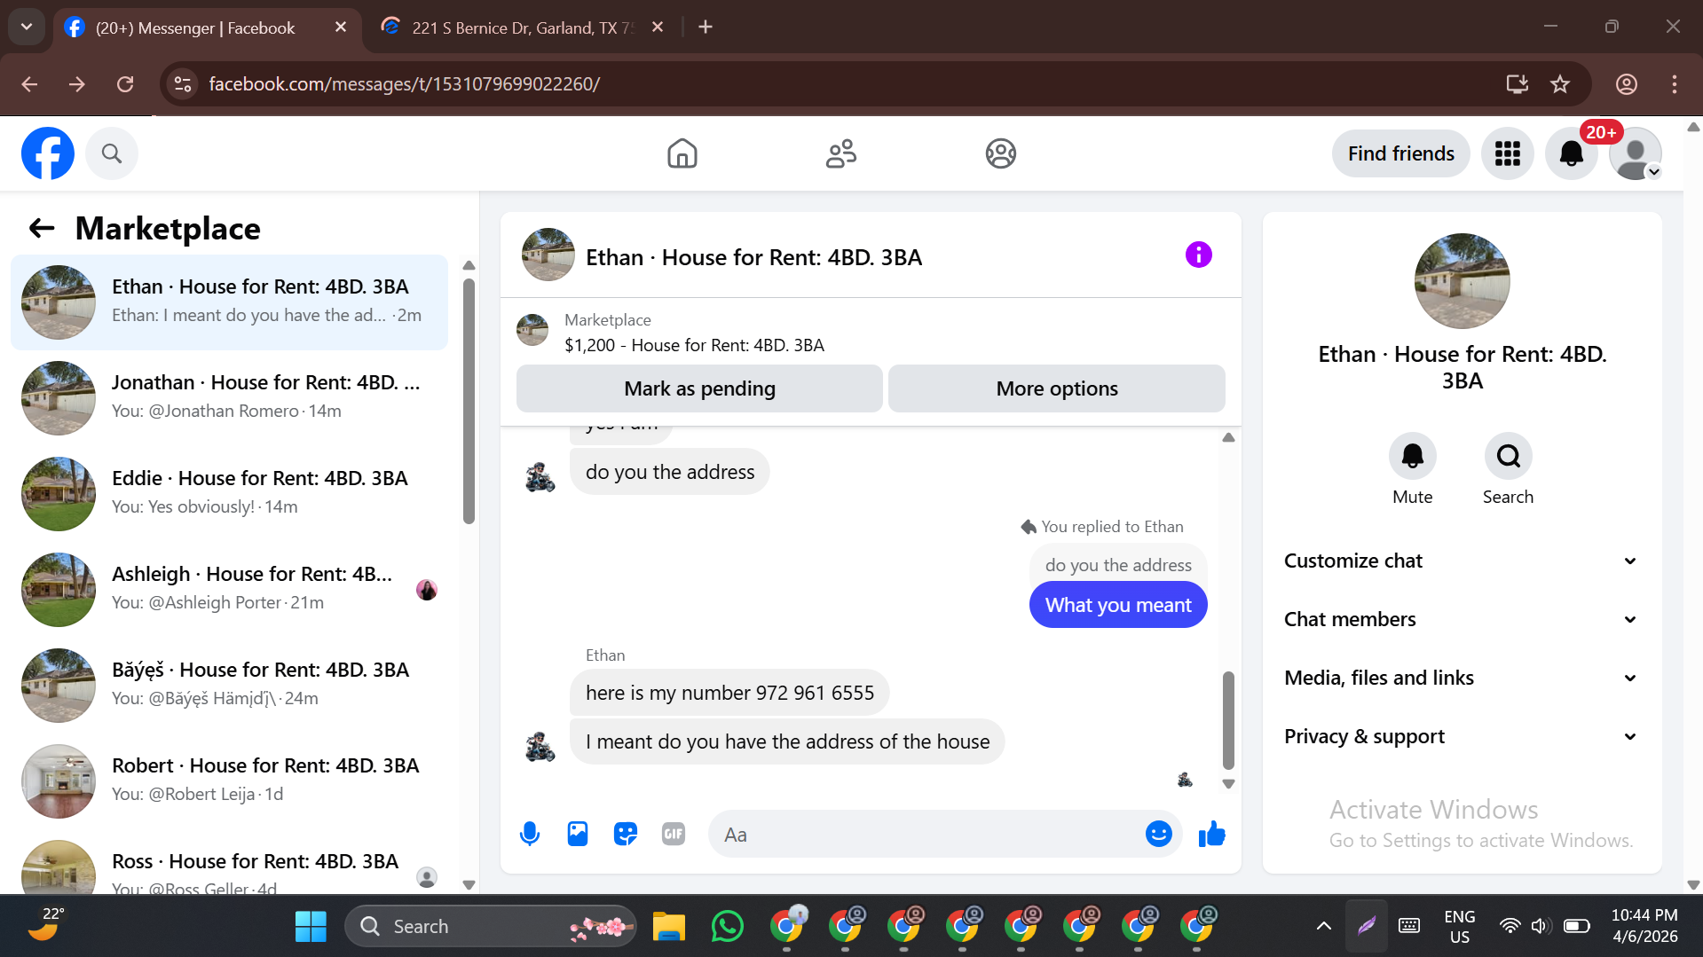1703x957 pixels.
Task: Open the Facebook menu grid icon
Action: pyautogui.click(x=1507, y=153)
